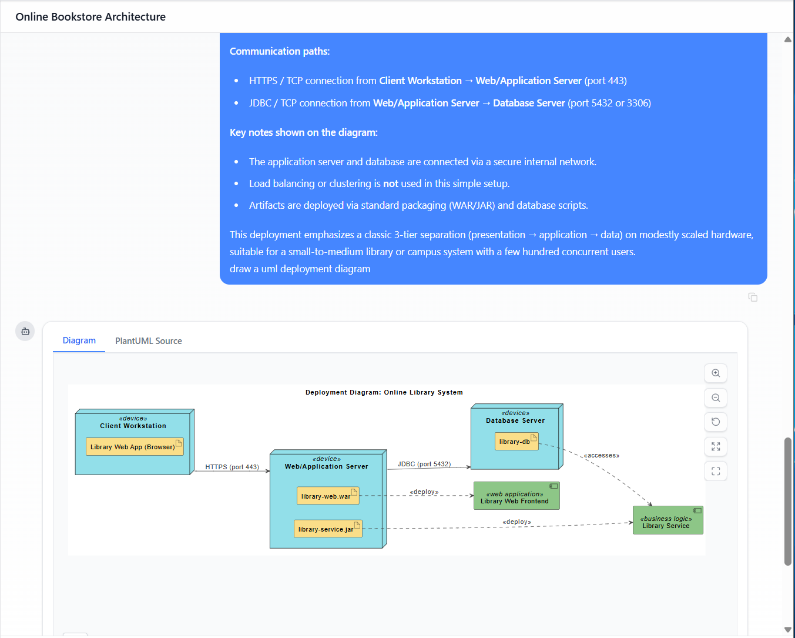The image size is (795, 638).
Task: Click the zoom out magnifier icon
Action: coord(716,398)
